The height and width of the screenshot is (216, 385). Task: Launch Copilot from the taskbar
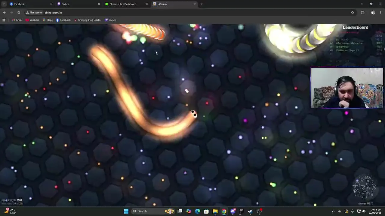click(189, 211)
